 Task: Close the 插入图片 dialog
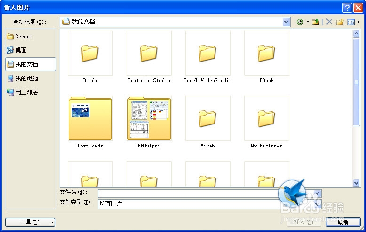(358, 8)
